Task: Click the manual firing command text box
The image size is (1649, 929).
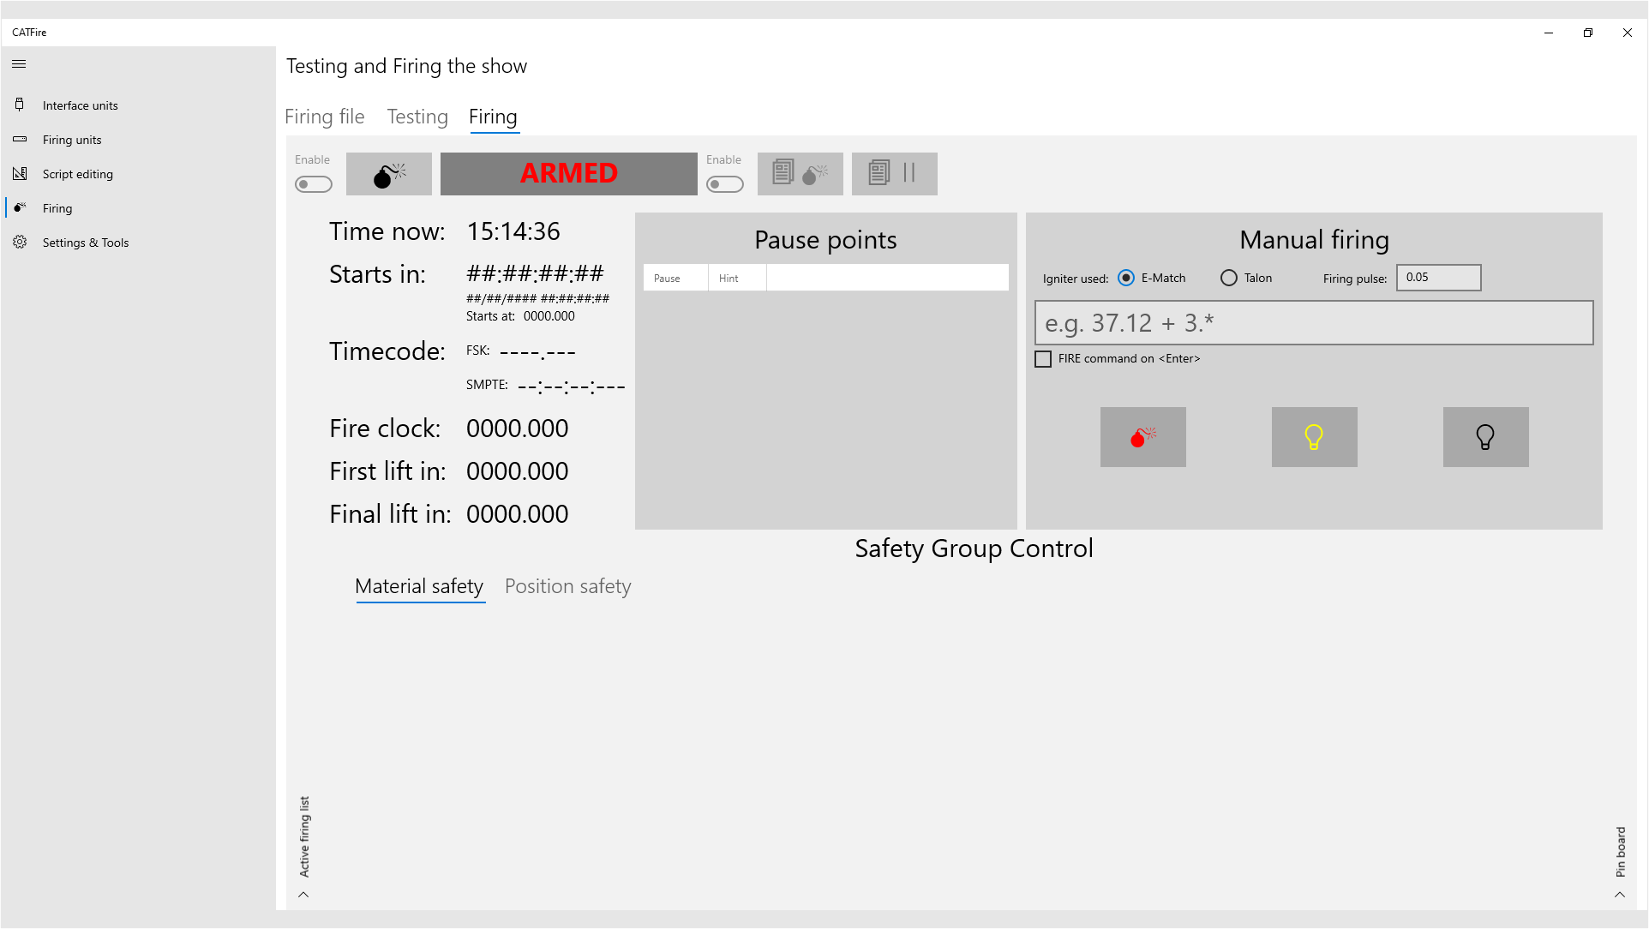Action: [x=1313, y=323]
